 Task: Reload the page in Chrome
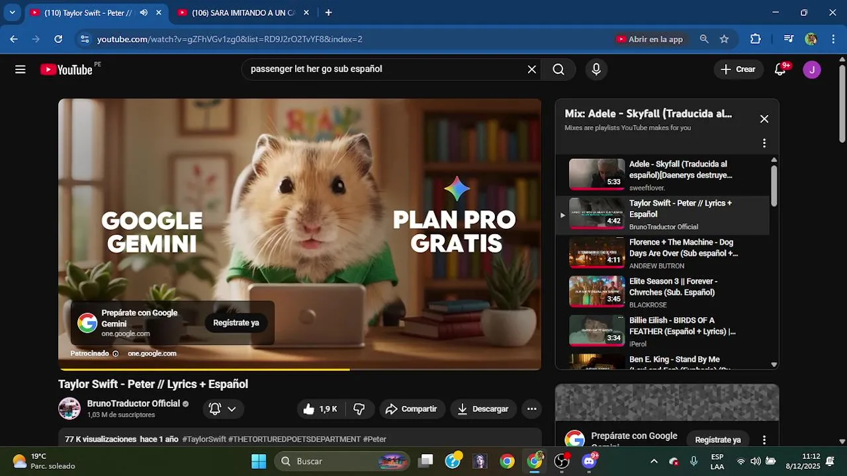click(58, 39)
